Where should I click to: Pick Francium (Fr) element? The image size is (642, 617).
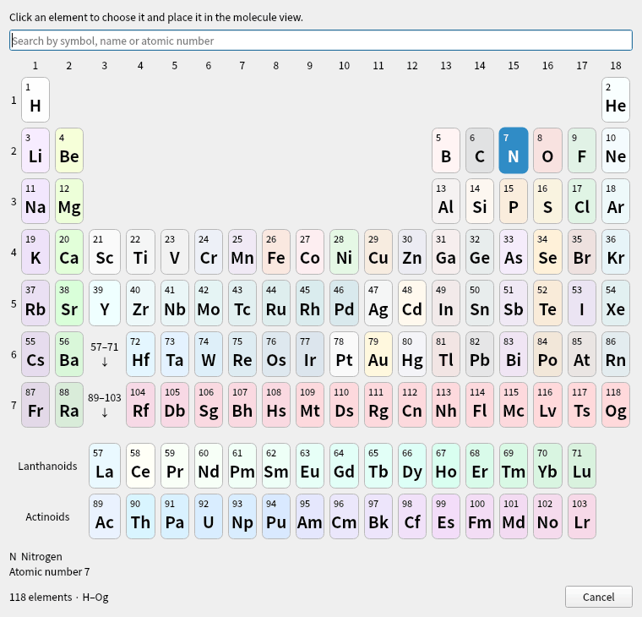pyautogui.click(x=35, y=405)
